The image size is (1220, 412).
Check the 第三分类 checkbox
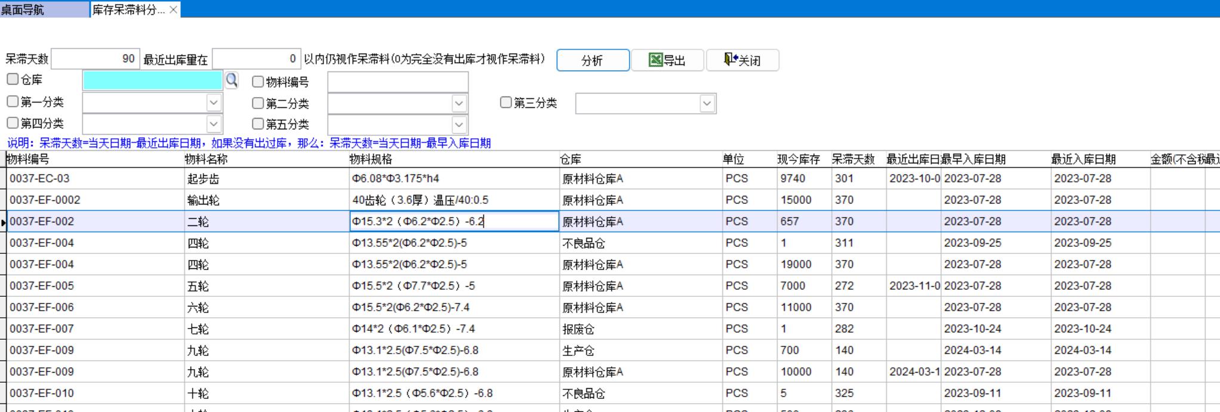[506, 103]
